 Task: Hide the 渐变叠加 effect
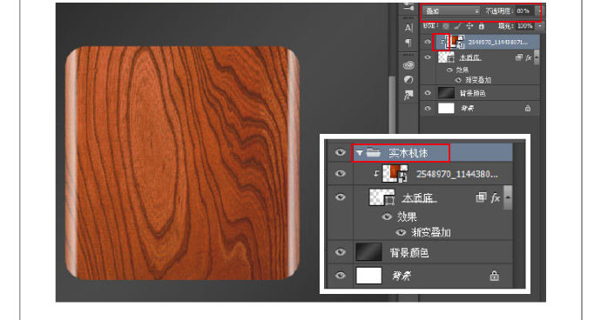click(x=457, y=80)
